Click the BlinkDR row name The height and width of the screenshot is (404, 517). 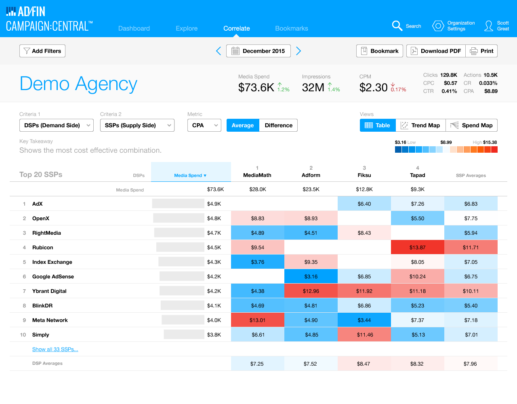pyautogui.click(x=42, y=305)
